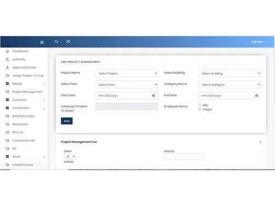Open Project Management in sidebar
This screenshot has width=275, height=206.
click(28, 92)
